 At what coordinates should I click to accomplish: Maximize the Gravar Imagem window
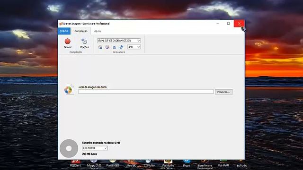pyautogui.click(x=228, y=24)
